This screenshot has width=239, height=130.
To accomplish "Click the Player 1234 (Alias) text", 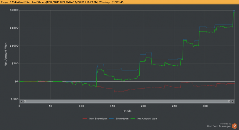I will point(12,2).
